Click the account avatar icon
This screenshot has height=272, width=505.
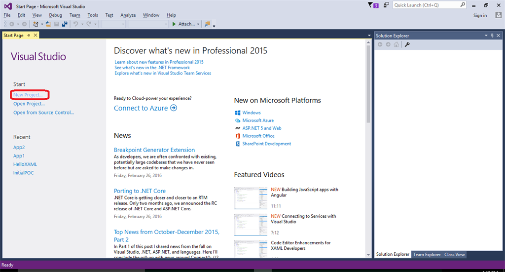click(x=498, y=15)
